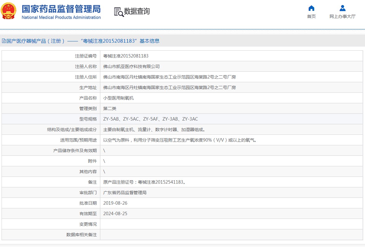365x247 pixels.
Task: Select the 产品储存条件及有效期 label
Action: (x=75, y=151)
